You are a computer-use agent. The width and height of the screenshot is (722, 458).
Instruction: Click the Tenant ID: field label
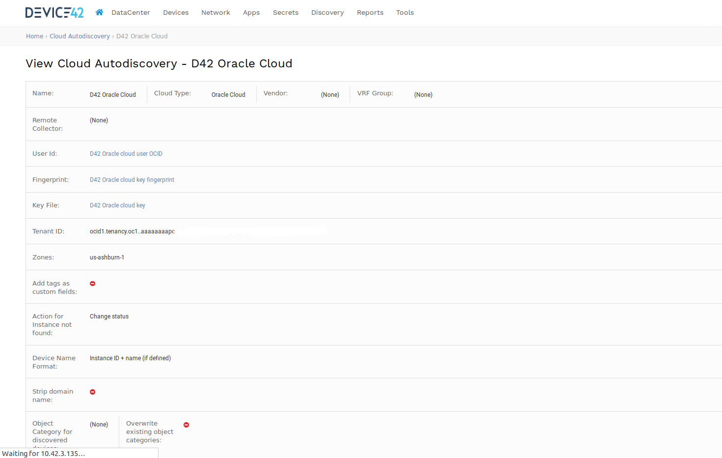pyautogui.click(x=48, y=231)
